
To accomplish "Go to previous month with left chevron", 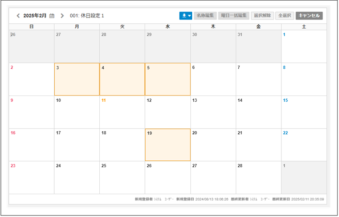I will (18, 16).
